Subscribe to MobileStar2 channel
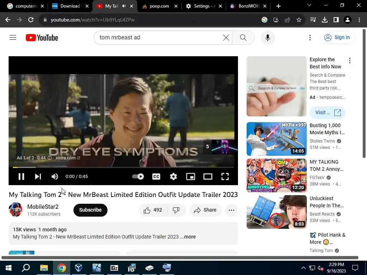Image resolution: width=367 pixels, height=275 pixels. click(x=90, y=210)
